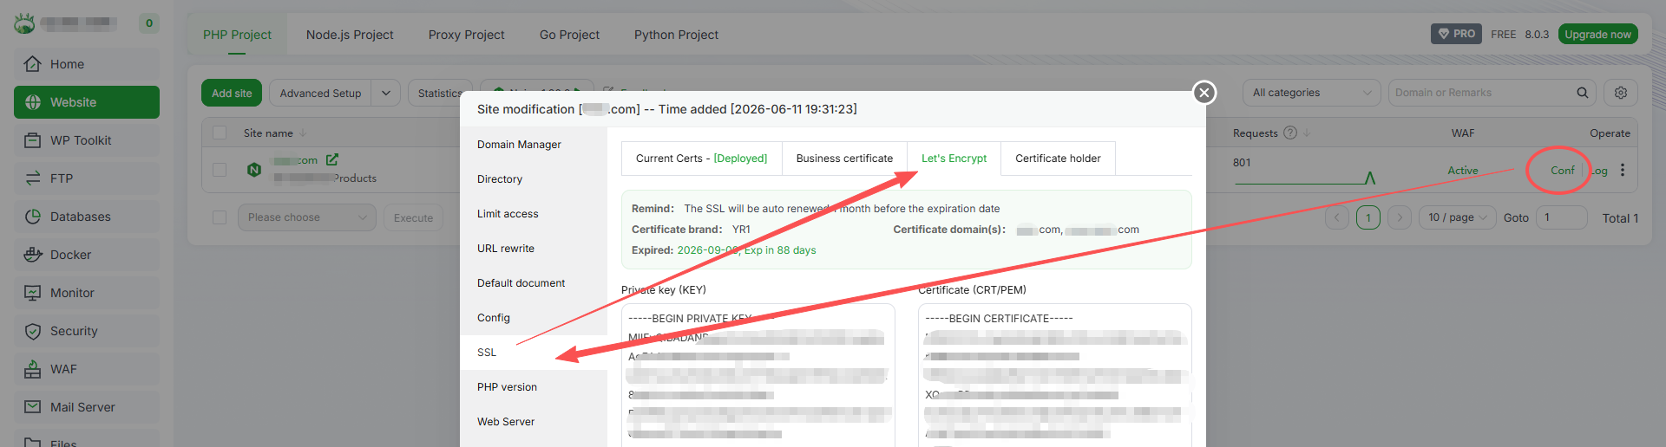Open the Databases icon in sidebar

coord(33,217)
